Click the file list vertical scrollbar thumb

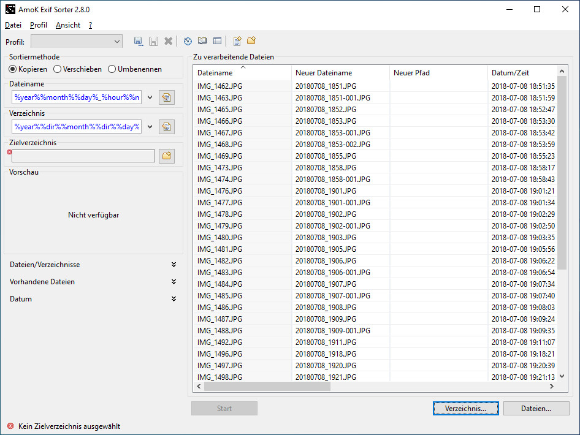[x=562, y=173]
